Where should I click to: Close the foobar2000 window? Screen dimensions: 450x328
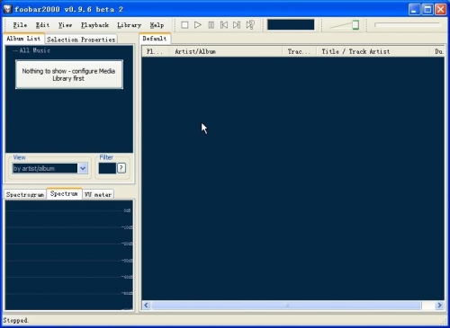pos(441,9)
